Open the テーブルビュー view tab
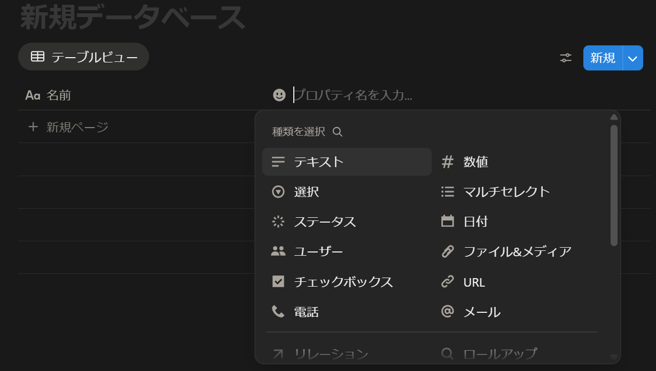This screenshot has width=656, height=371. [x=83, y=57]
